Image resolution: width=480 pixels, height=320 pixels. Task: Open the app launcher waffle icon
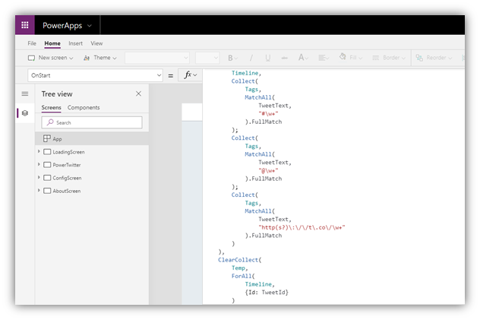click(24, 24)
